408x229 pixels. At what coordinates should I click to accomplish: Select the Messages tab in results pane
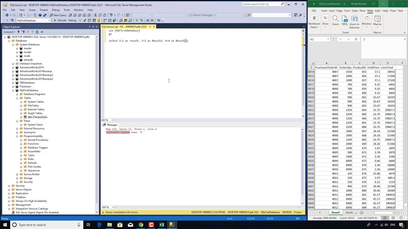click(x=110, y=125)
